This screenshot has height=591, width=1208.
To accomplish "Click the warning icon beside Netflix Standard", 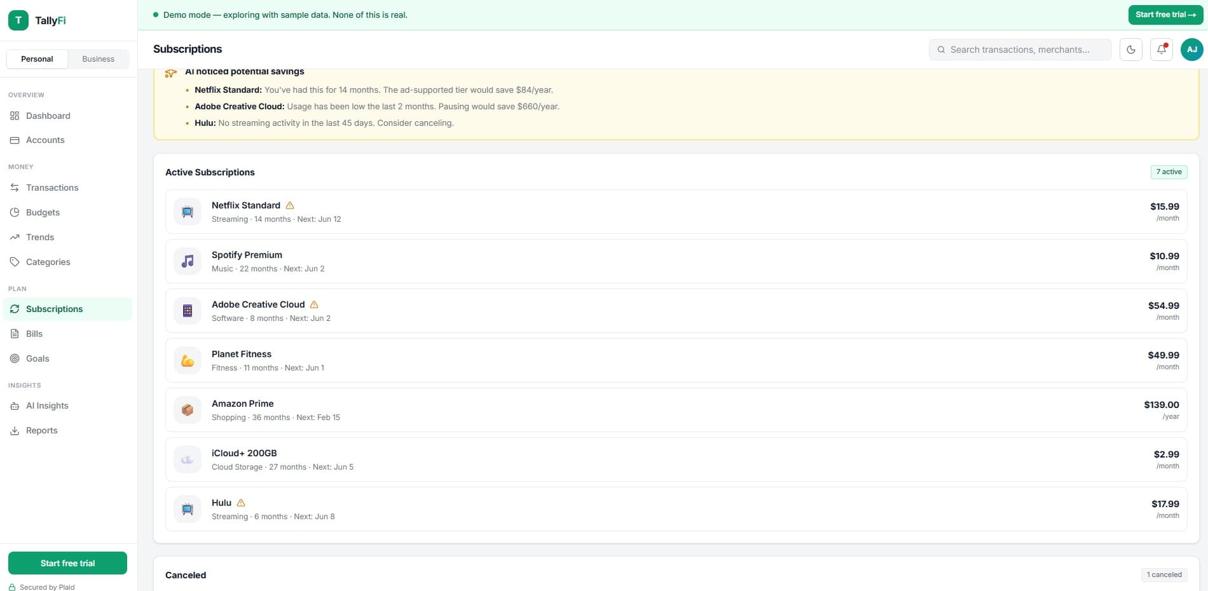I will pyautogui.click(x=290, y=205).
